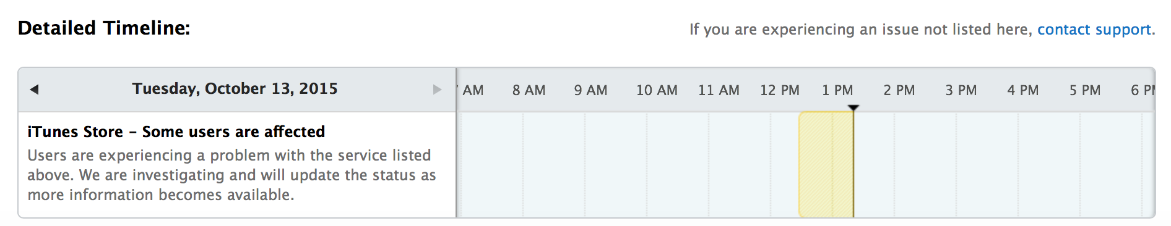Select the yellow iTunes Store outage block
The image size is (1171, 226).
coord(826,164)
